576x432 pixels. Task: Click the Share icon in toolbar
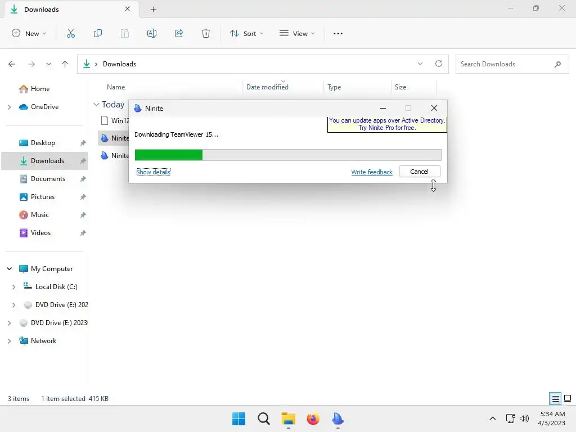pyautogui.click(x=179, y=33)
